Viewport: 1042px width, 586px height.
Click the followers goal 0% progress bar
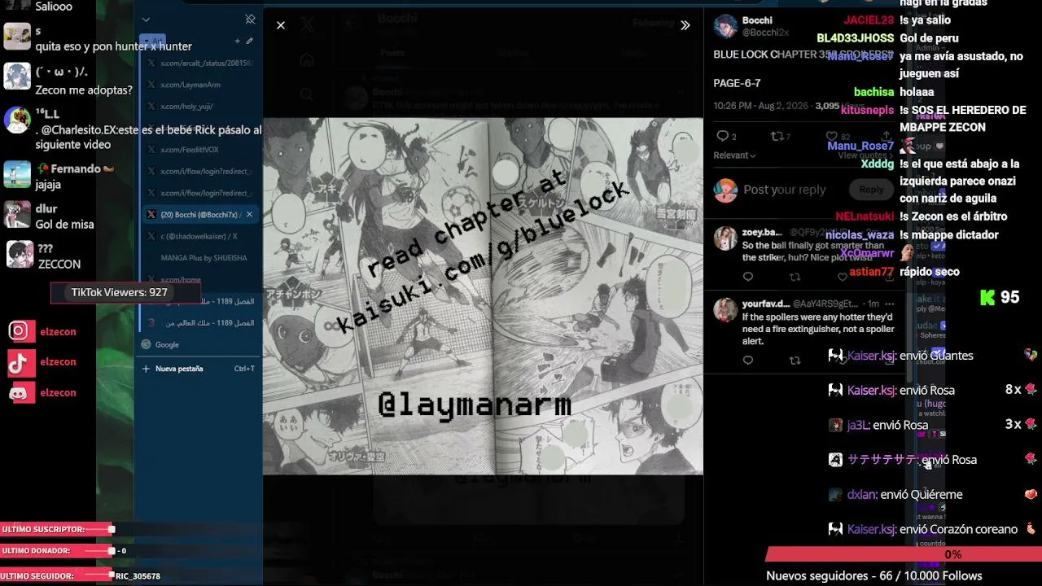(904, 554)
